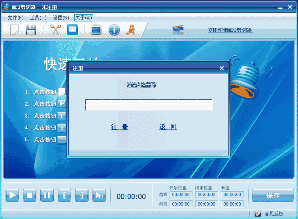Click the registration code input field
Image resolution: width=298 pixels, height=219 pixels.
coord(149,105)
